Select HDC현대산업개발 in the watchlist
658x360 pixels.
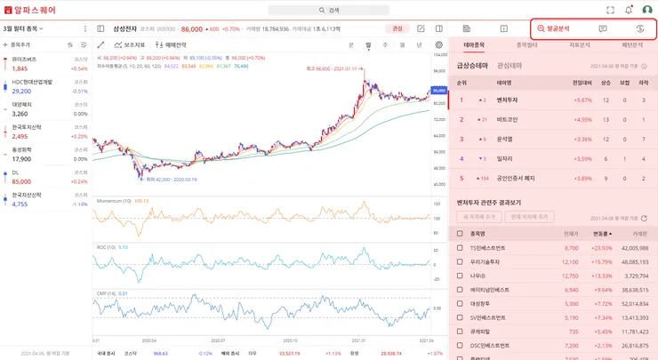(45, 86)
